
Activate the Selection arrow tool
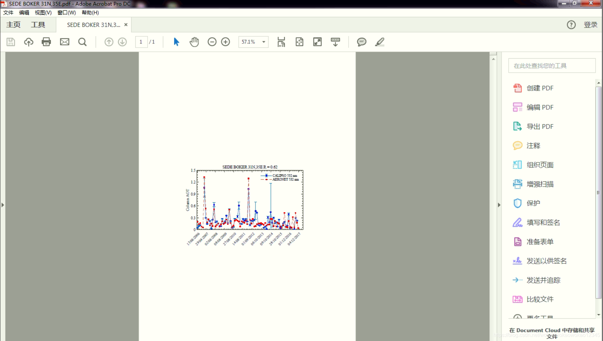[x=176, y=42]
